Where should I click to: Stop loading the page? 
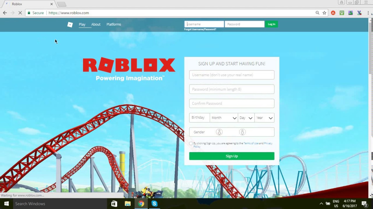pyautogui.click(x=20, y=13)
